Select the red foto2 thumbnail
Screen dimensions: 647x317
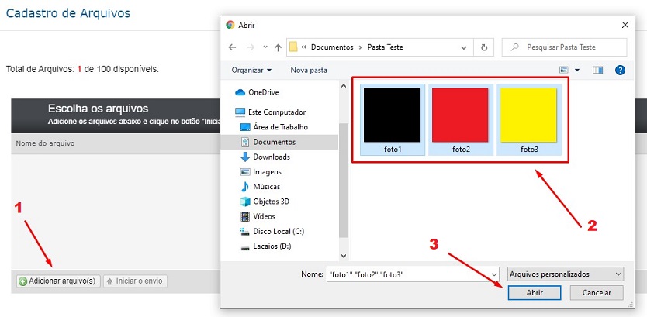(461, 119)
